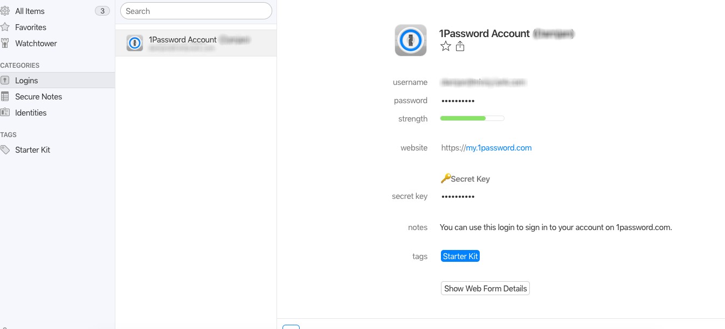Select the Logins category
This screenshot has height=329, width=725.
pyautogui.click(x=57, y=80)
